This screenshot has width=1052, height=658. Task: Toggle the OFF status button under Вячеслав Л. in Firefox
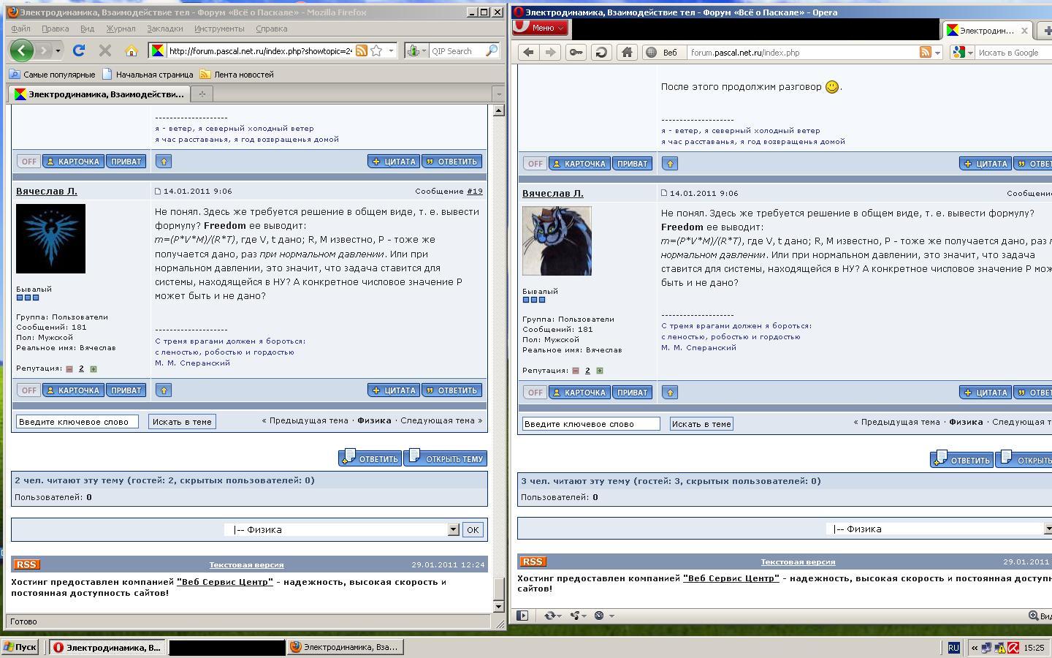pyautogui.click(x=28, y=390)
